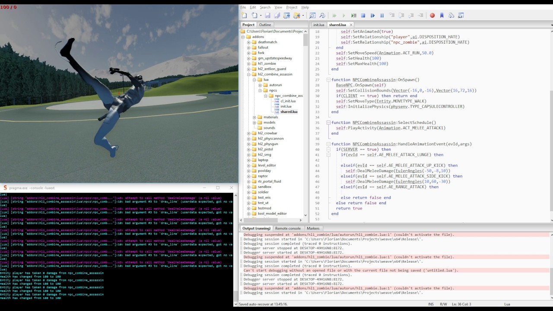553x311 pixels.
Task: Expand the autorun folder node
Action: click(260, 85)
